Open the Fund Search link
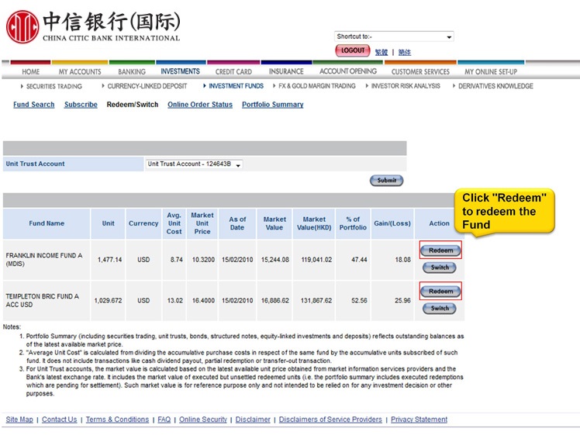 tap(34, 105)
